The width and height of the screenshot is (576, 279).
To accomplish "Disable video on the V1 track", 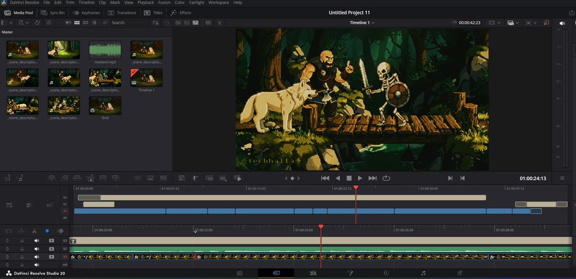I will point(51,257).
